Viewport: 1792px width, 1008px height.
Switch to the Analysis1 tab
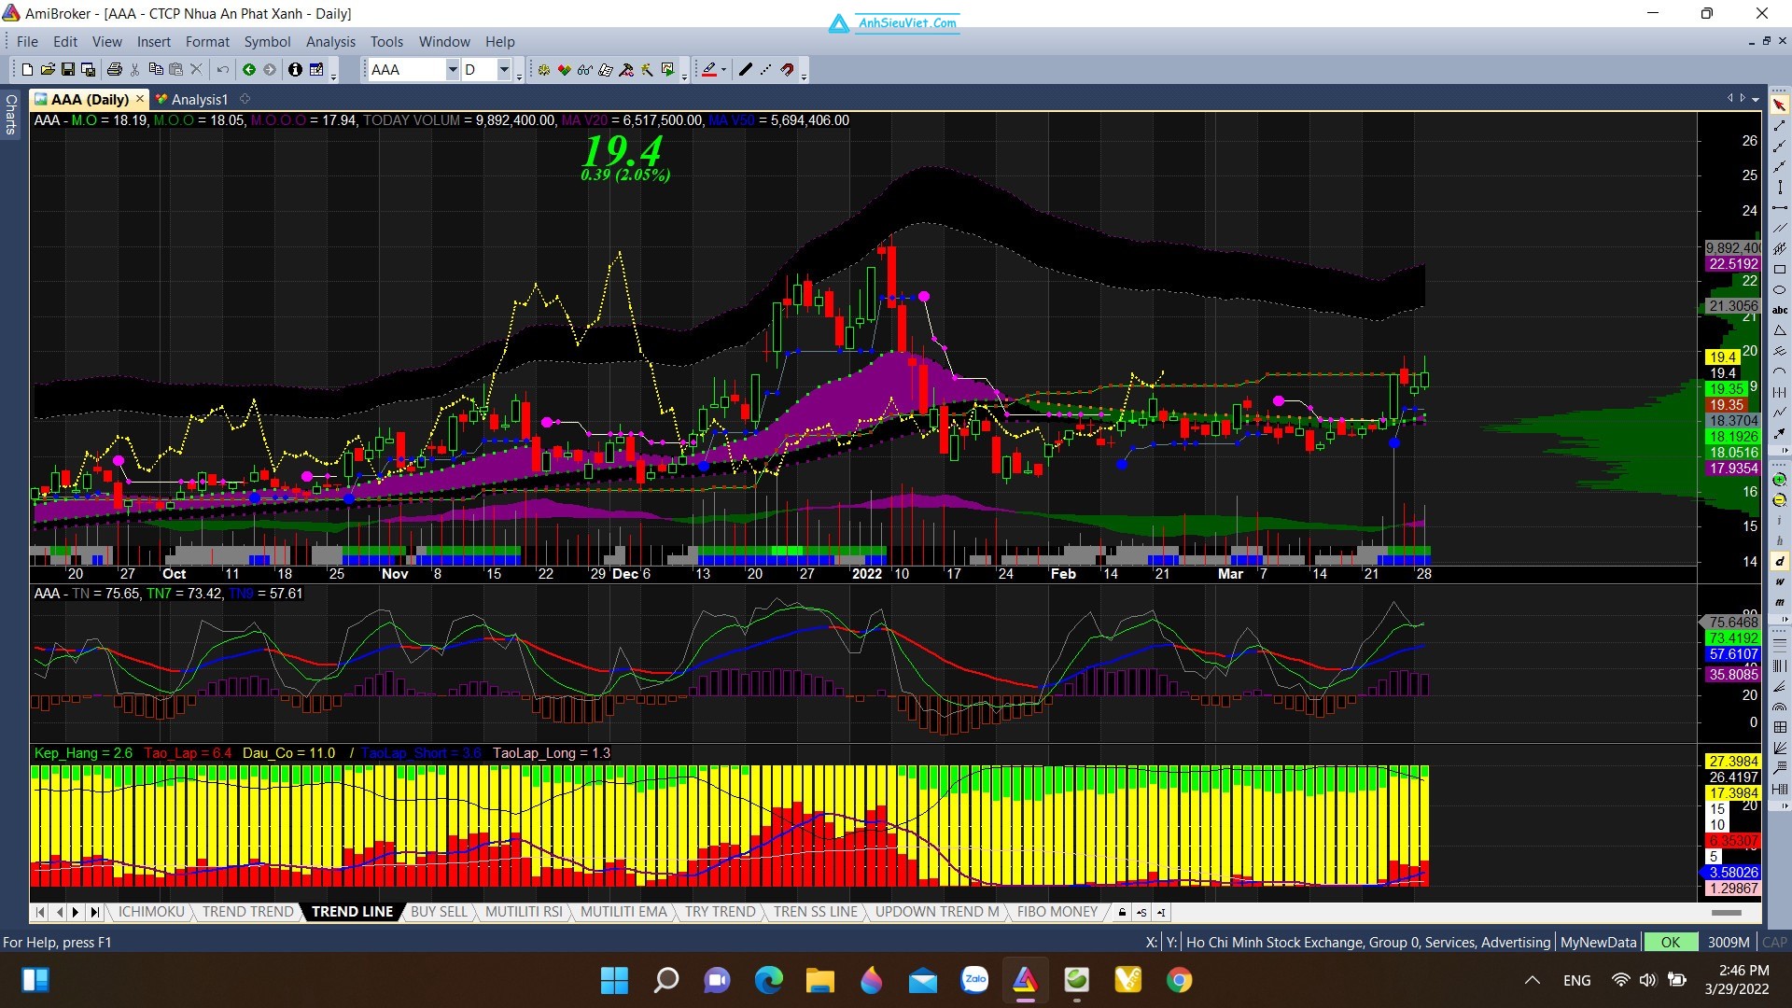pos(199,100)
